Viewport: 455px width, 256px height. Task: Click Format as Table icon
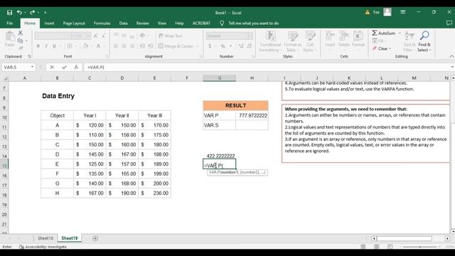point(292,41)
